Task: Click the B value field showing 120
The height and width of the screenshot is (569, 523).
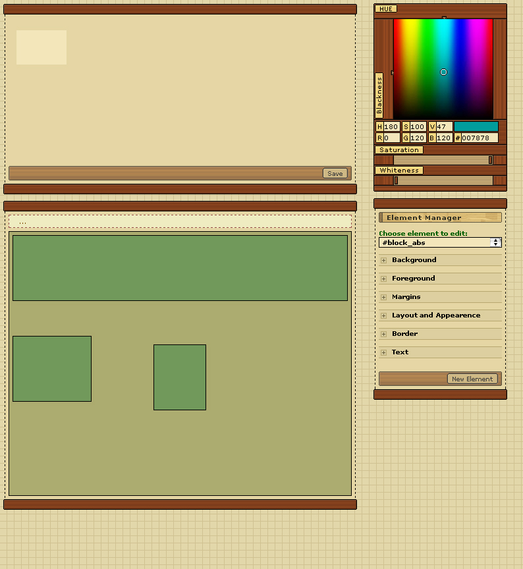Action: pyautogui.click(x=444, y=138)
